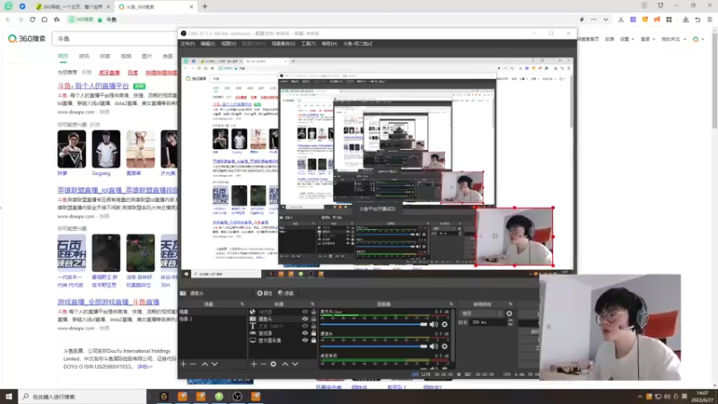Open 登录 dropdown on 360 search page
This screenshot has width=718, height=404.
point(647,40)
